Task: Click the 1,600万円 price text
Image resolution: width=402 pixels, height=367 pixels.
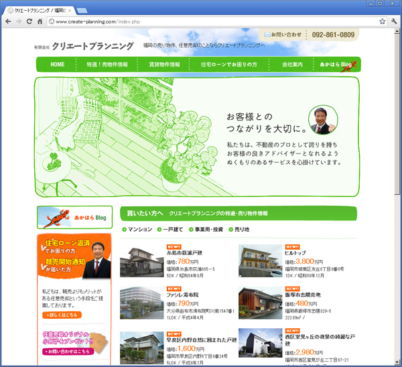Action: [191, 348]
